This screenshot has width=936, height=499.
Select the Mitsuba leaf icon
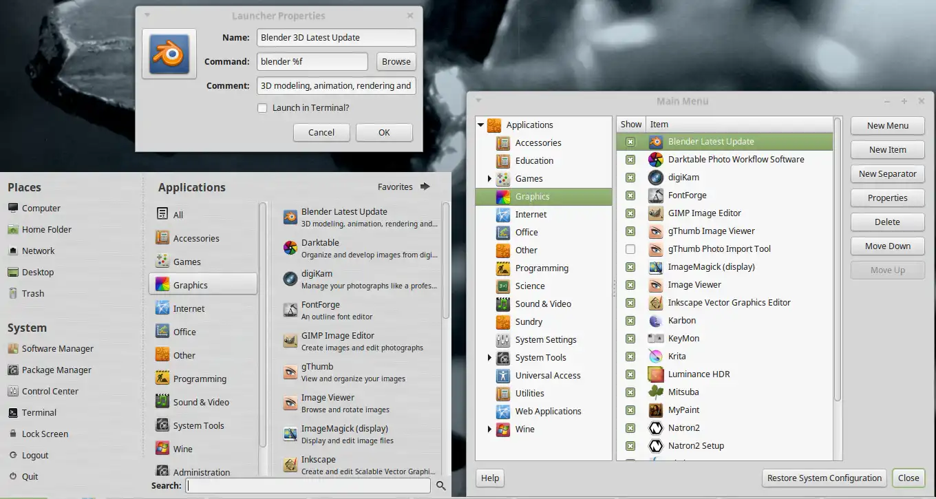pyautogui.click(x=656, y=392)
